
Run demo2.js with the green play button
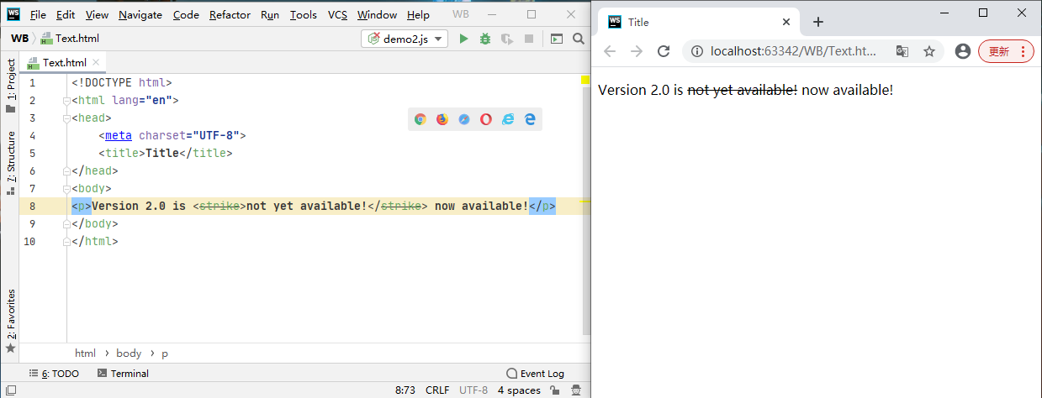pyautogui.click(x=463, y=39)
